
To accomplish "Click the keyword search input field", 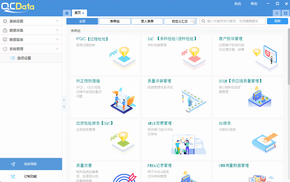I will [232, 21].
